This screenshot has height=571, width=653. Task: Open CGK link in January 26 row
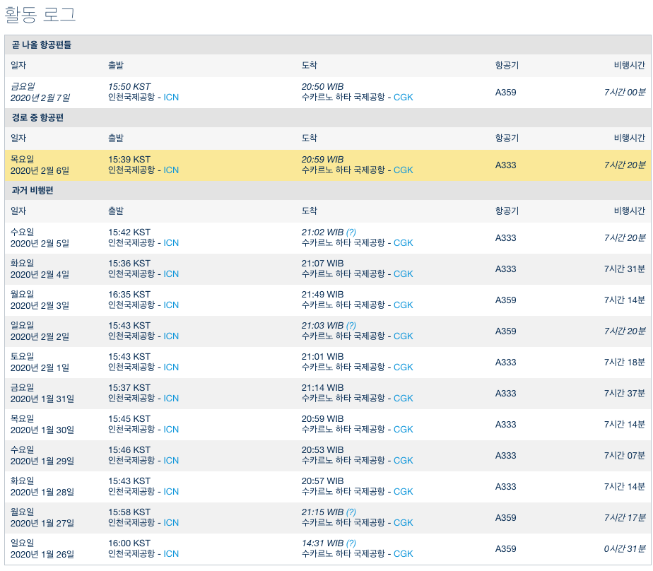(x=403, y=554)
